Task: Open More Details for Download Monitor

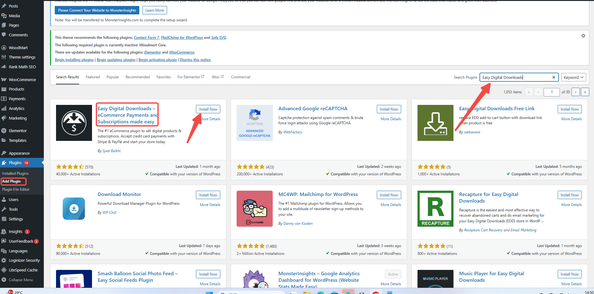Action: click(x=210, y=205)
